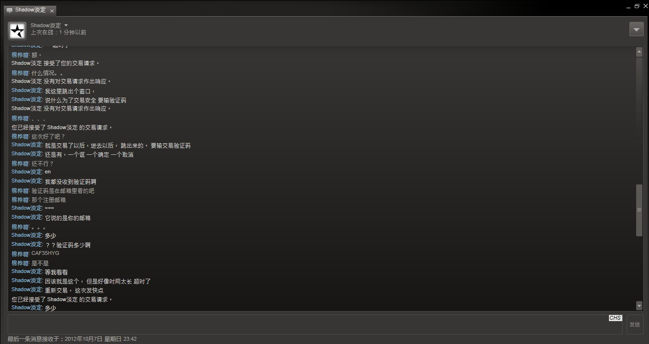Image resolution: width=649 pixels, height=344 pixels.
Task: Expand the arrow next to Shadow淡定's name
Action: pos(66,25)
